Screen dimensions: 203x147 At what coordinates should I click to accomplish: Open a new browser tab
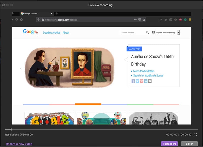tap(57, 14)
